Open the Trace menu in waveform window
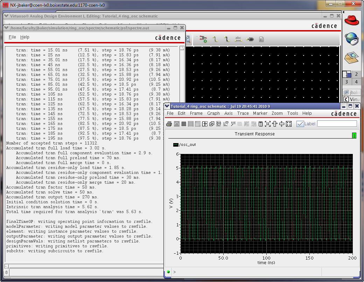This screenshot has height=282, width=364. [x=243, y=113]
